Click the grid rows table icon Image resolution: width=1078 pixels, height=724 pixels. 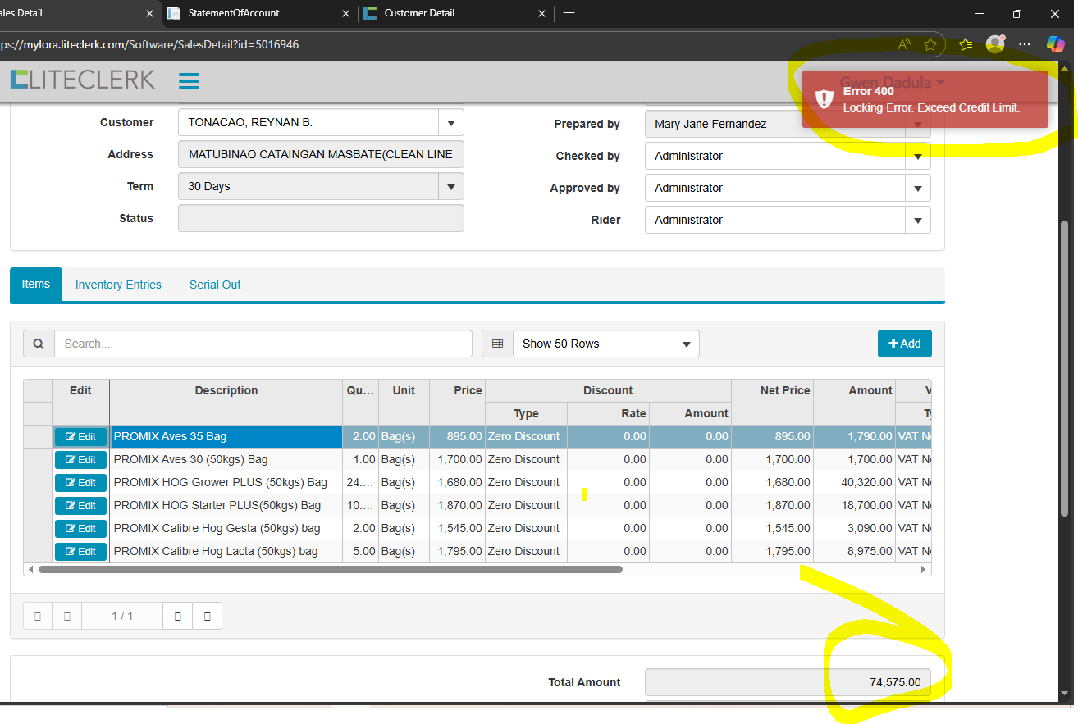click(x=497, y=344)
